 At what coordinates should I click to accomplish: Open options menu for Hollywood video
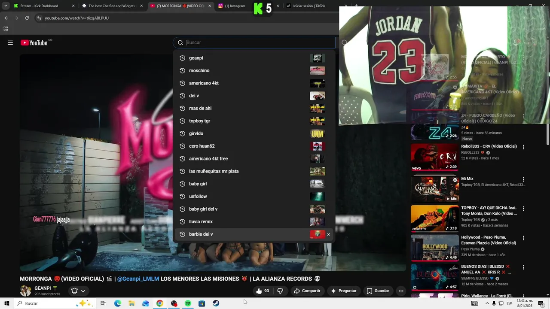(523, 238)
